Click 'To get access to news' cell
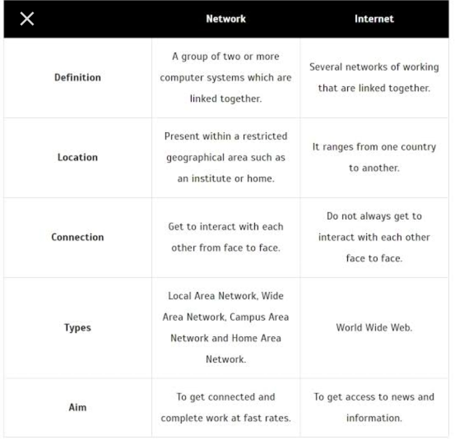 click(x=374, y=407)
